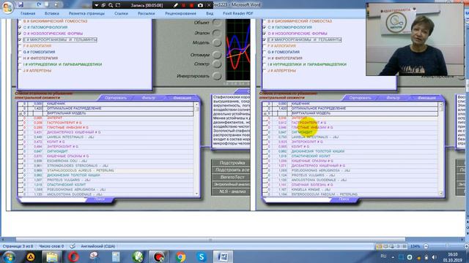Click the horizontal document scrollbar
469x263 pixels.
(210, 240)
